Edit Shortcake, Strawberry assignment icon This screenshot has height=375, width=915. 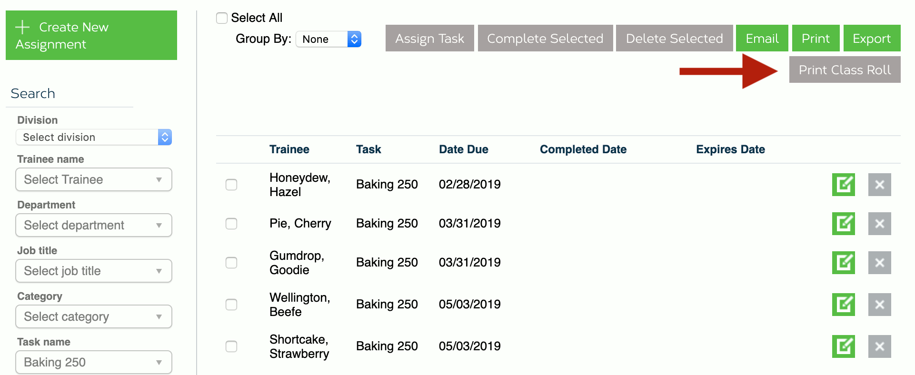point(843,346)
